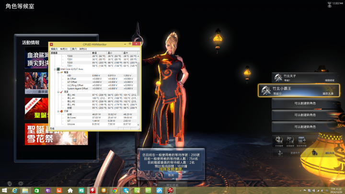Open the orange photos app taskbar icon
345x194 pixels.
[x=59, y=191]
